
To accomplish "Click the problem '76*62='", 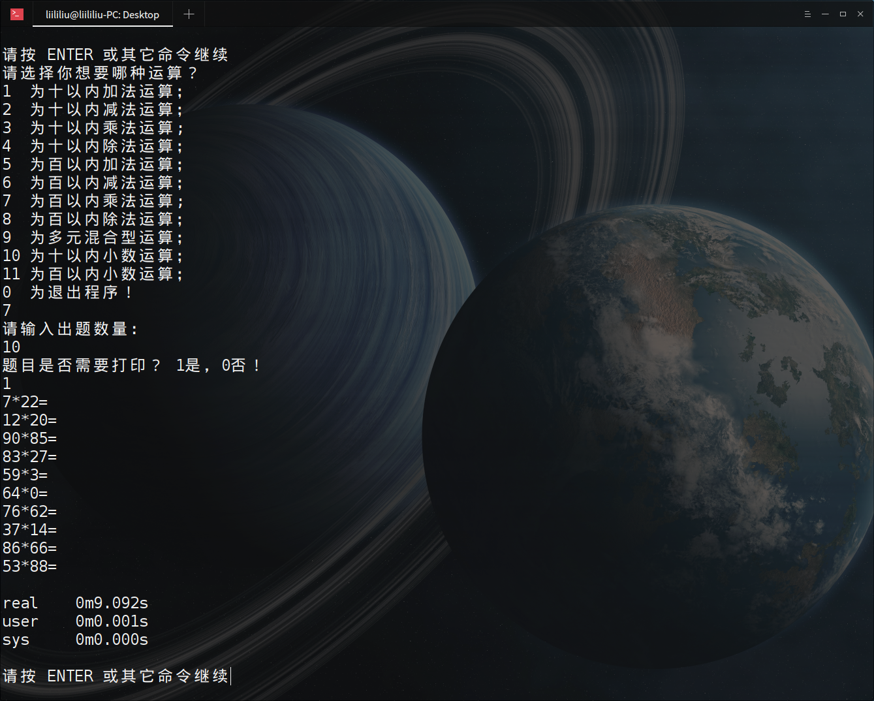I will (29, 511).
